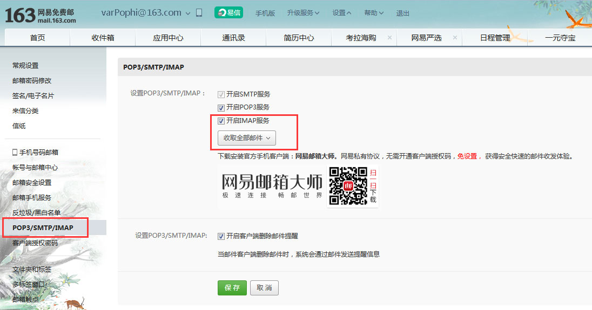Screen dimensions: 592x310
Task: Open 邮箱触点 in the sidebar
Action: point(25,299)
